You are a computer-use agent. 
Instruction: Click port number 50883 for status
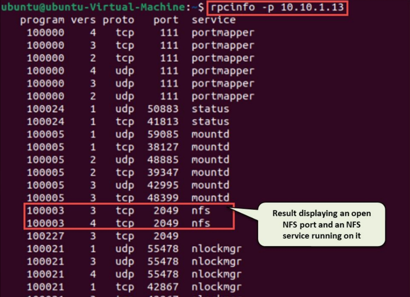163,109
